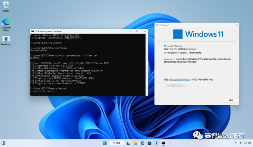The image size is (253, 147).
Task: Open the Microsoft Edge desktop shortcut
Action: click(x=6, y=25)
